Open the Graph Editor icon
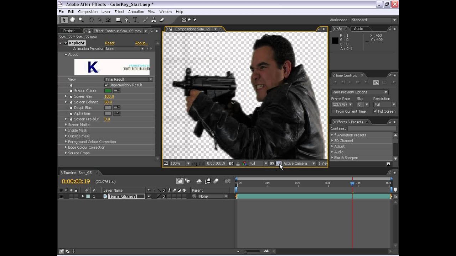Screen dimensions: 456x256 [227, 181]
